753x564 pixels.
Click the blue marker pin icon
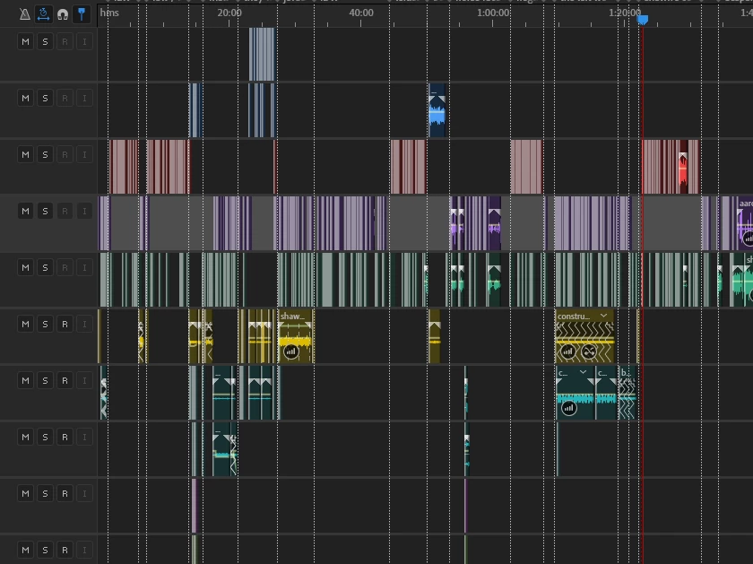point(82,14)
